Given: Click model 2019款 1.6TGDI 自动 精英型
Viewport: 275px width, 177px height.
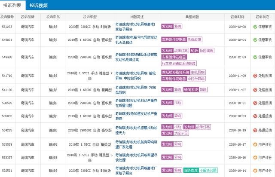Looking at the screenshot, I should [90, 90].
